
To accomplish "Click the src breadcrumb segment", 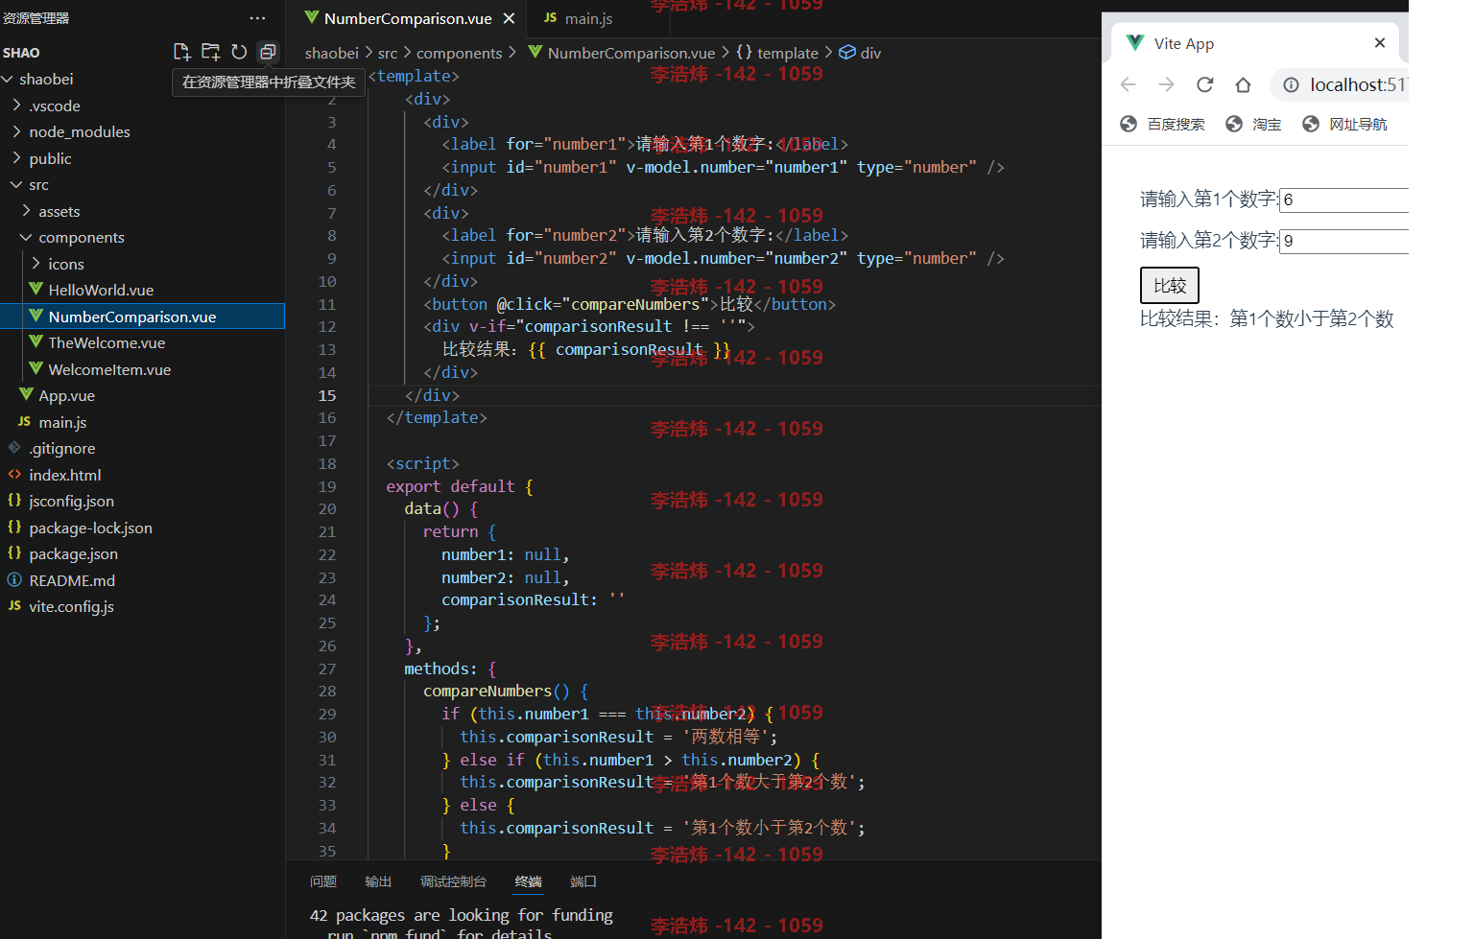I will [x=388, y=53].
